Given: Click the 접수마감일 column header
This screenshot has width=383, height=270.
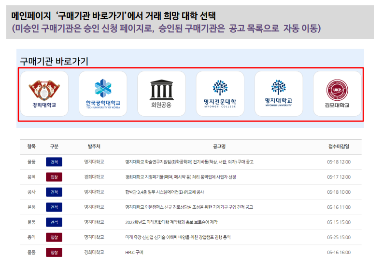Looking at the screenshot, I should click(339, 147).
